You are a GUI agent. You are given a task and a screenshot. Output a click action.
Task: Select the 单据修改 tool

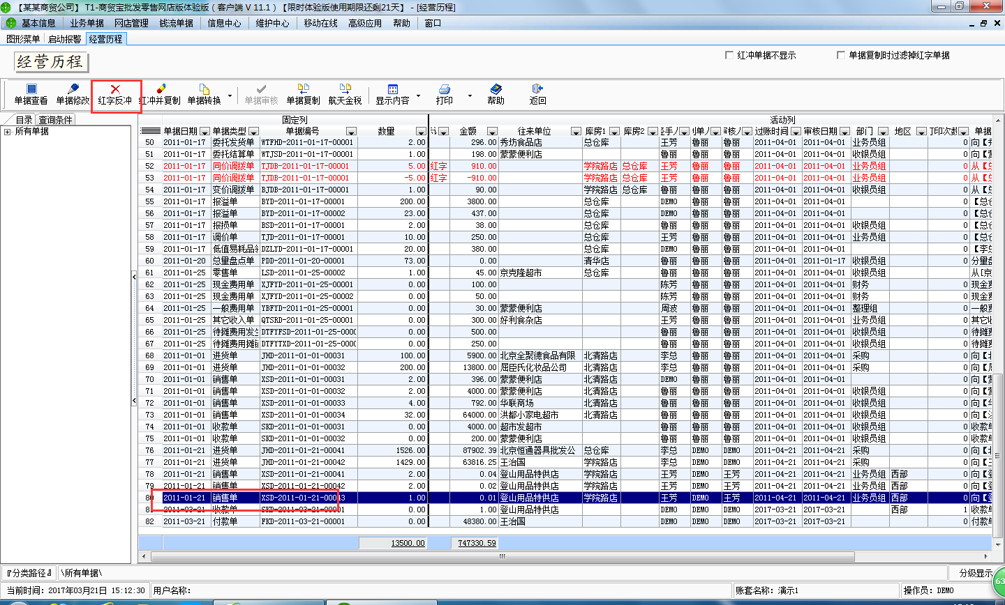pos(71,94)
